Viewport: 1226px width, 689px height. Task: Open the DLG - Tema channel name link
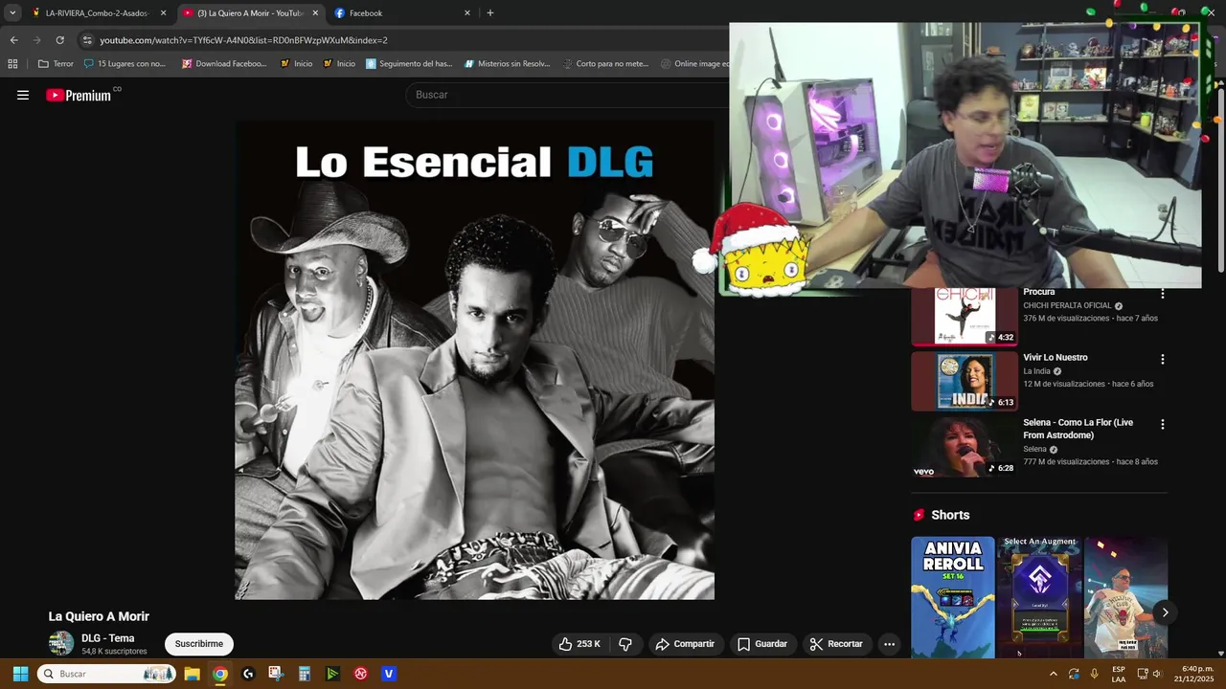point(107,638)
